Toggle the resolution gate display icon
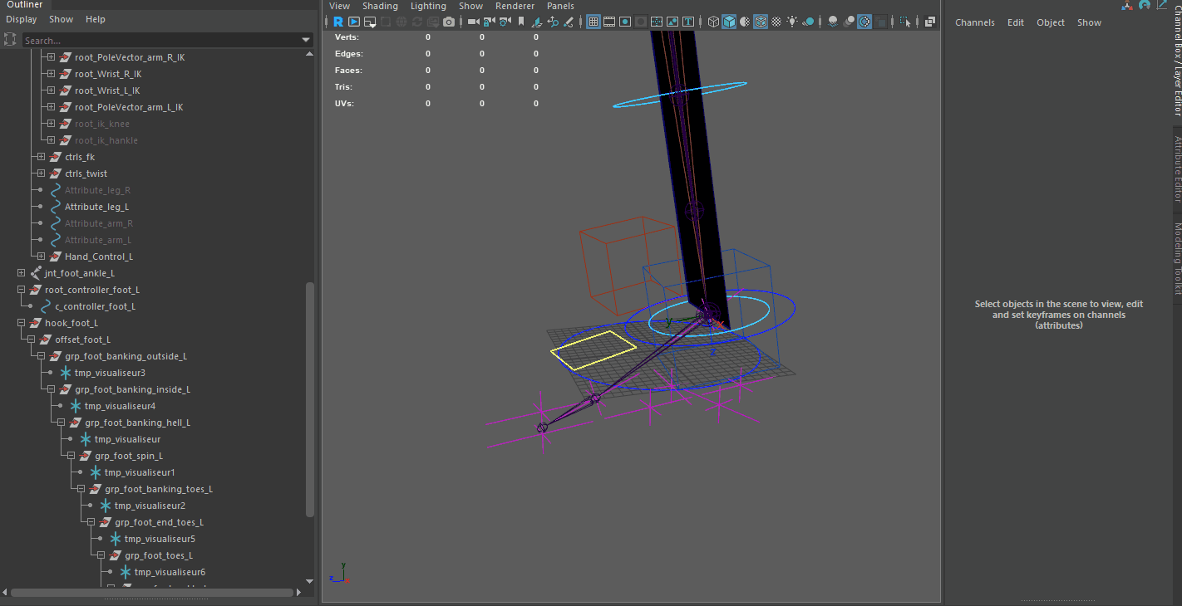 click(626, 22)
